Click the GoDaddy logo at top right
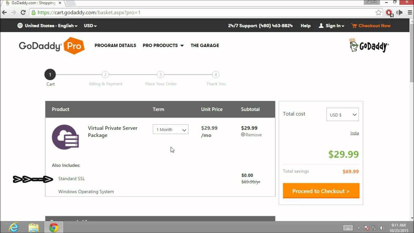The height and width of the screenshot is (233, 414). pyautogui.click(x=369, y=45)
